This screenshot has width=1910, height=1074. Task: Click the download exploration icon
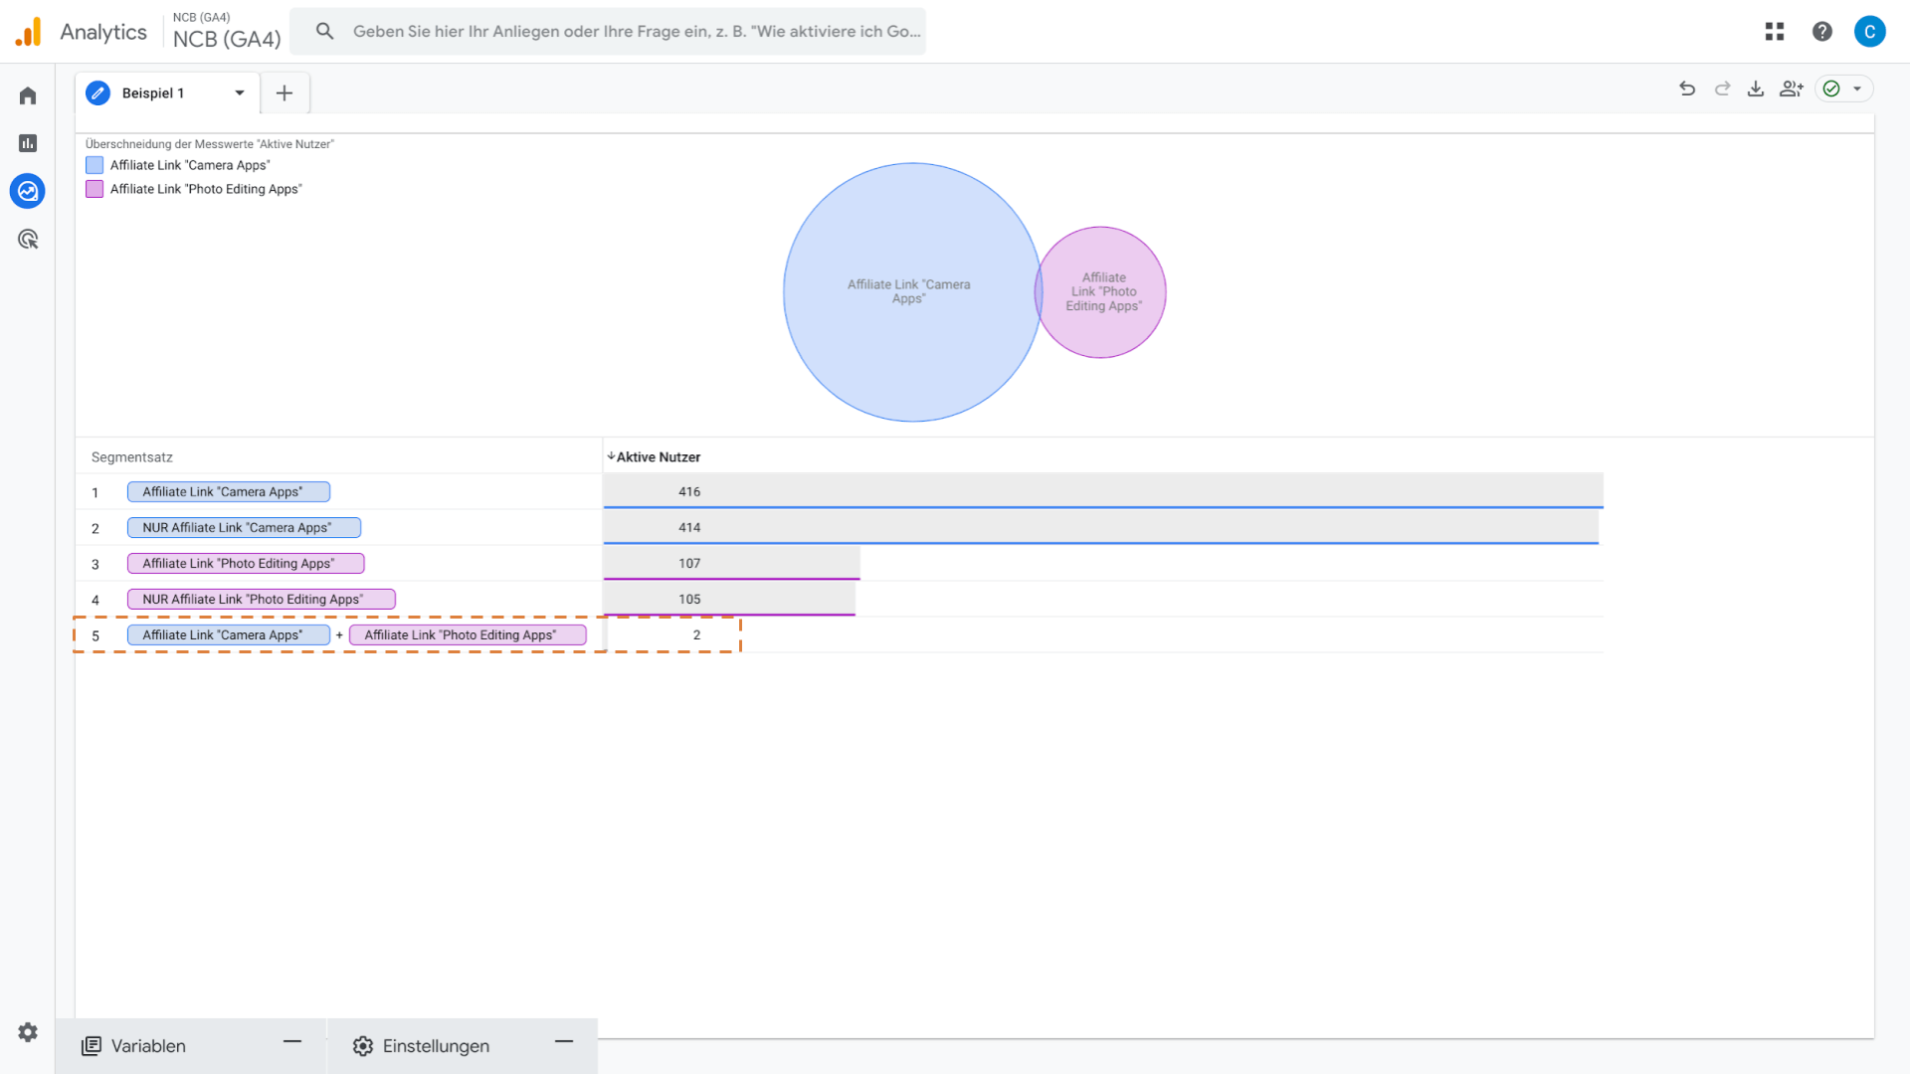1756,89
